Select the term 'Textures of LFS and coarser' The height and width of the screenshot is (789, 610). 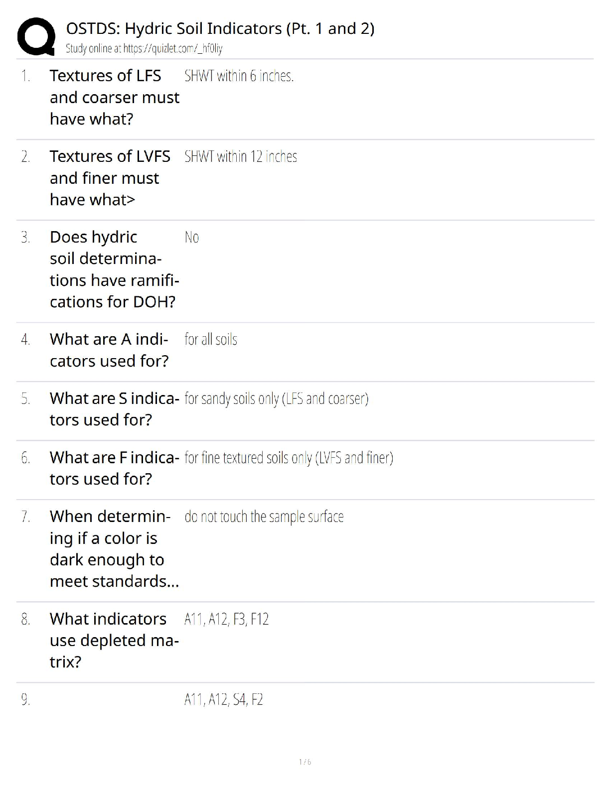[114, 97]
